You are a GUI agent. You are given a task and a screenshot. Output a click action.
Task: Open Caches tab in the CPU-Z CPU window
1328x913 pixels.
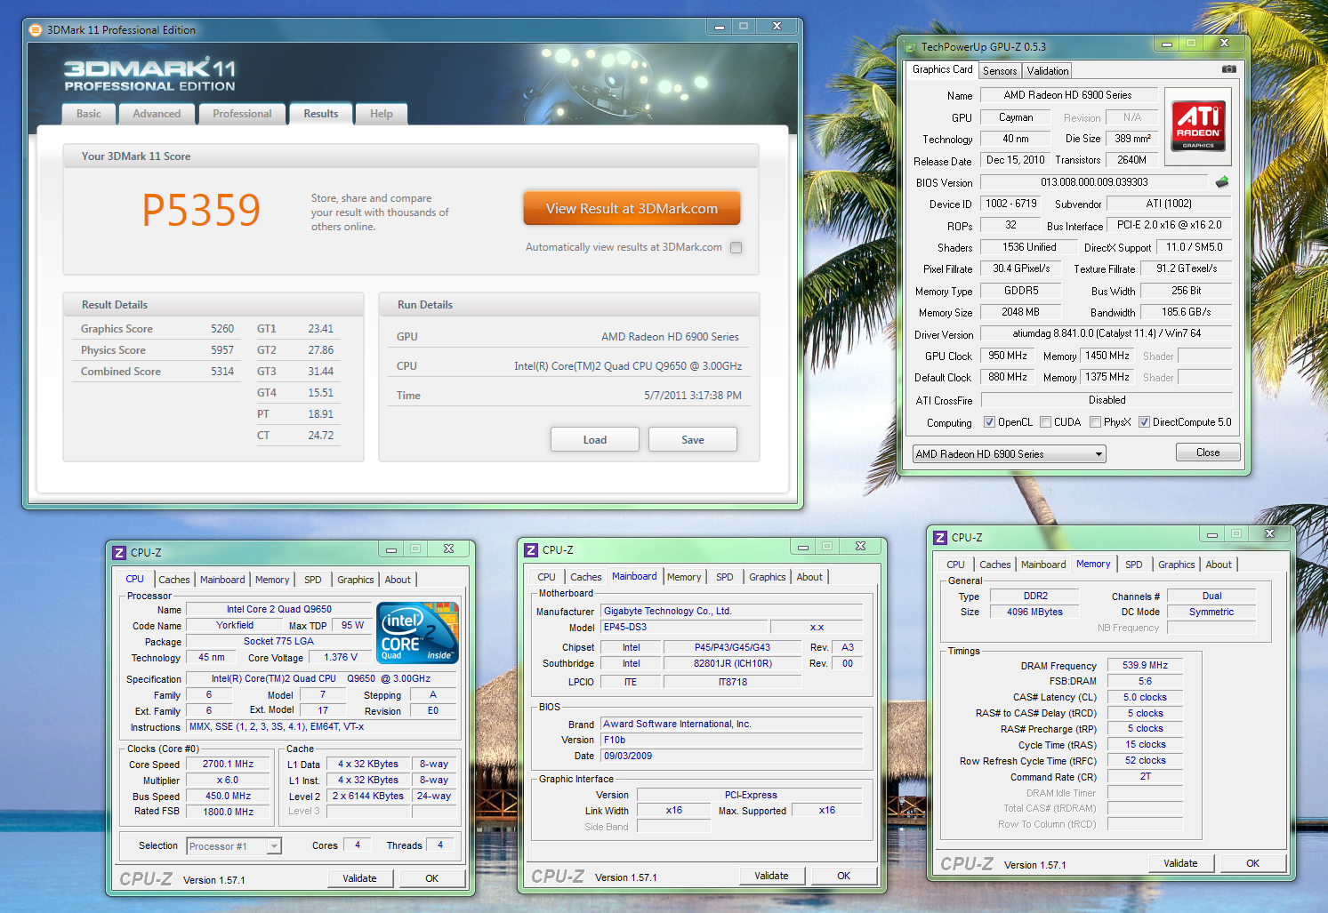(174, 580)
